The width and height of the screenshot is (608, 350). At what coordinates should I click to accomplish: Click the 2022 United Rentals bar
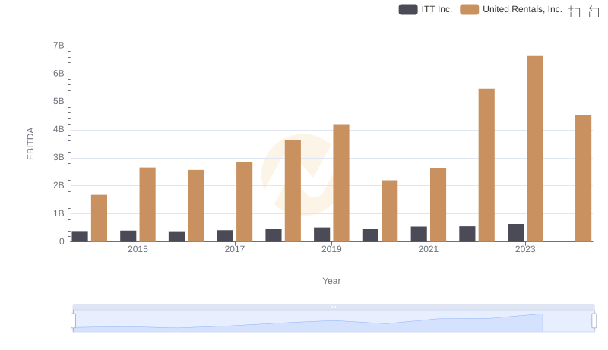click(486, 166)
